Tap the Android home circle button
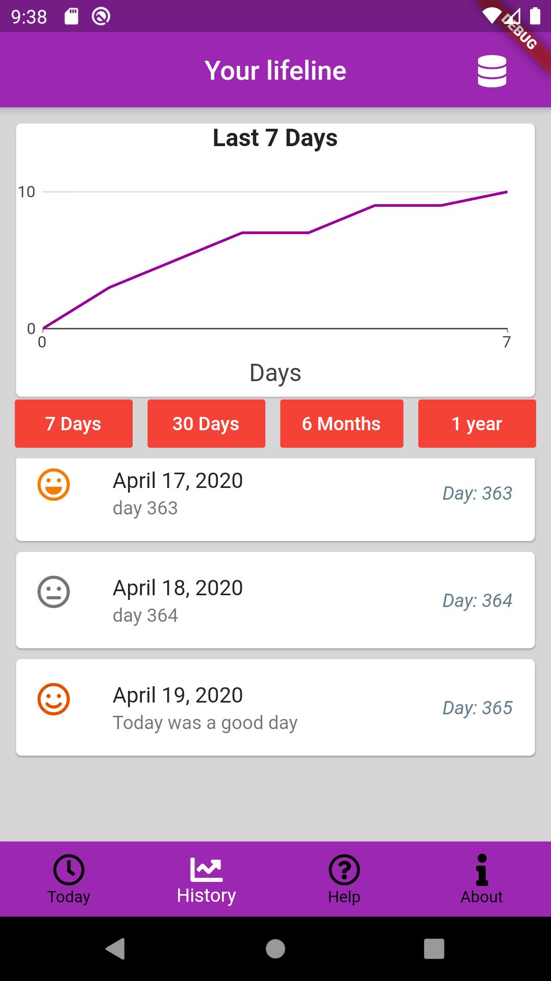This screenshot has width=551, height=981. (275, 949)
